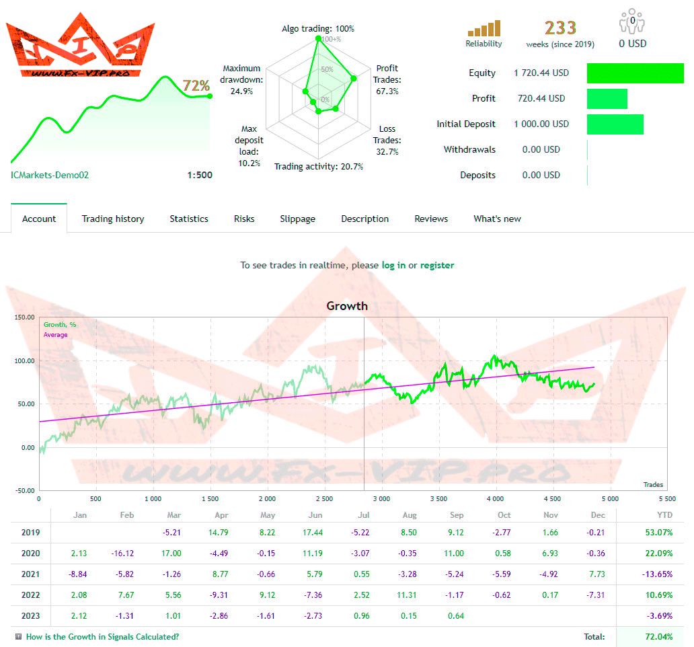Image resolution: width=694 pixels, height=647 pixels.
Task: Click the green Equity bar
Action: pyautogui.click(x=635, y=73)
